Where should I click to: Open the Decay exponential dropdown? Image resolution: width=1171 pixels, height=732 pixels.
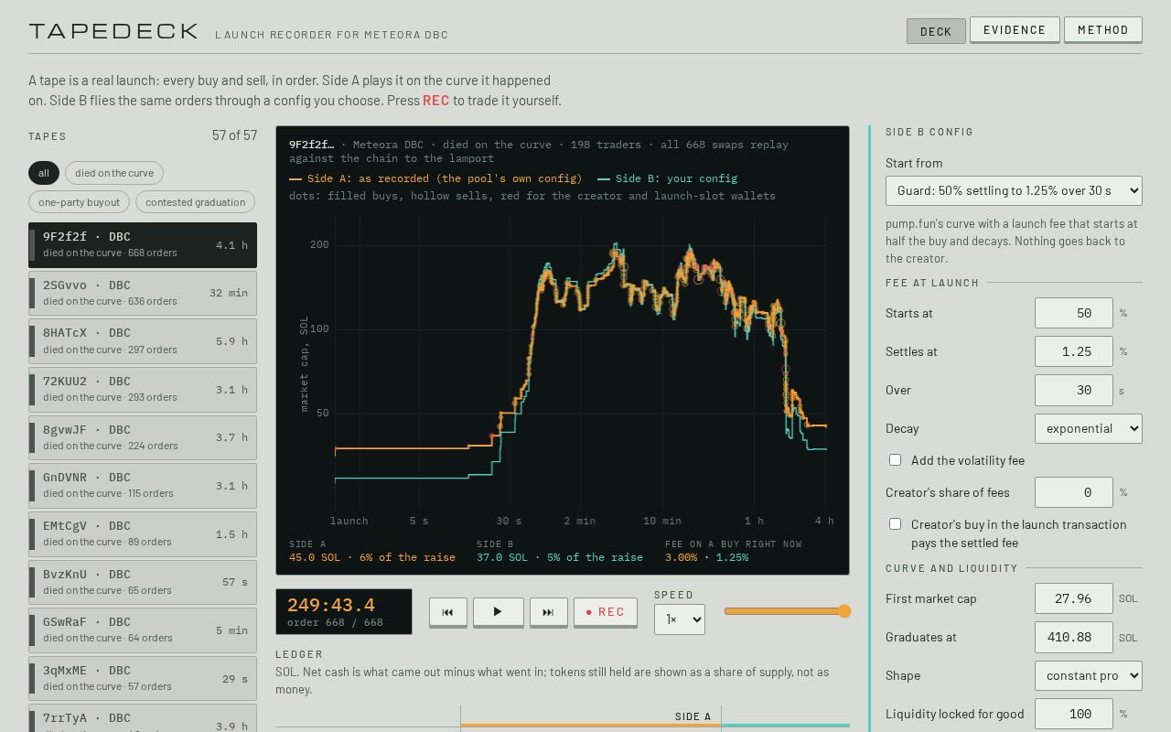(1089, 428)
